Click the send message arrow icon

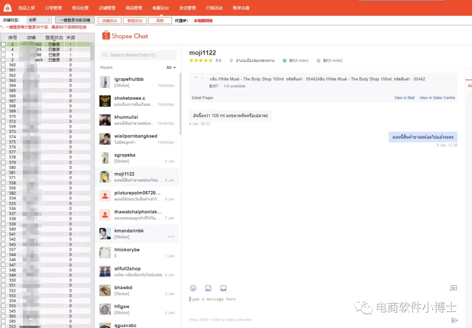[x=455, y=321]
